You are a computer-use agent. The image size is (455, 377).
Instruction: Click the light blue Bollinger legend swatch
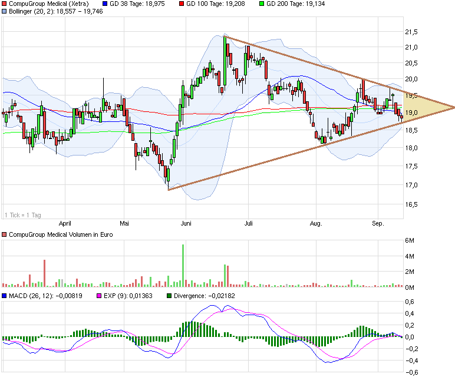coord(4,11)
